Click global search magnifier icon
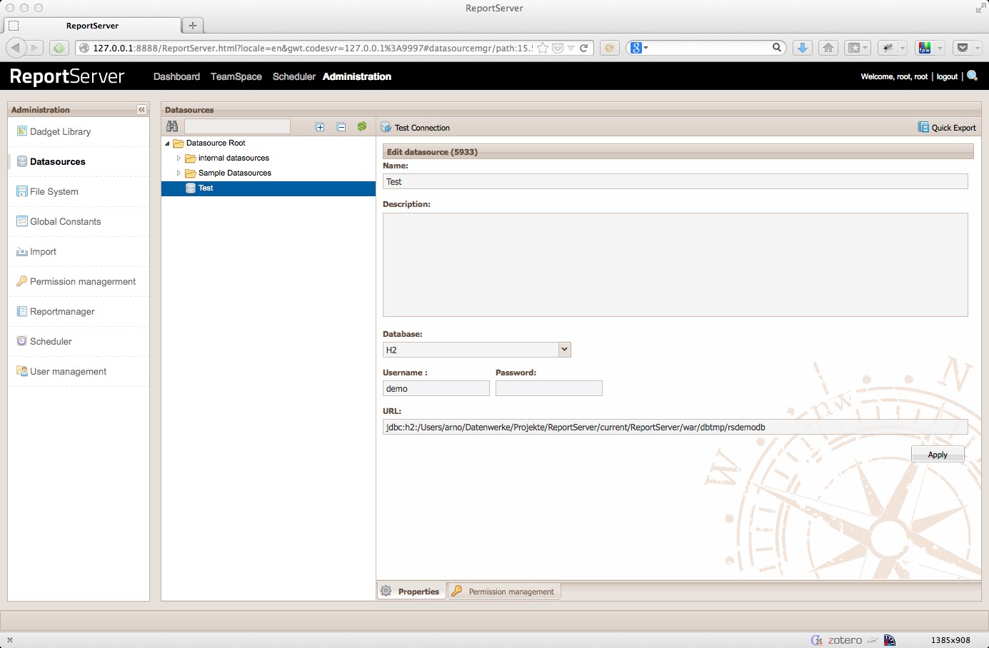Screen dimensions: 989x648 pos(972,76)
